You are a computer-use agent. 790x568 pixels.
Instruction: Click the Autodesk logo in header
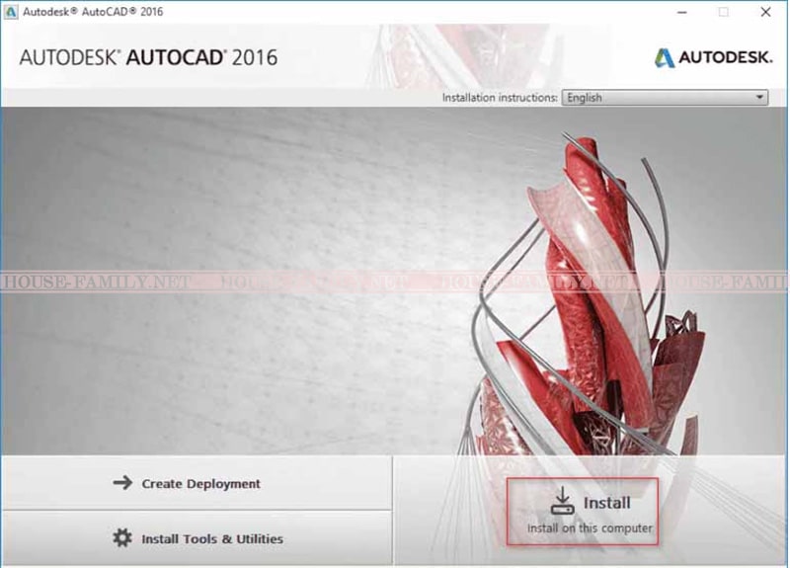coord(713,57)
